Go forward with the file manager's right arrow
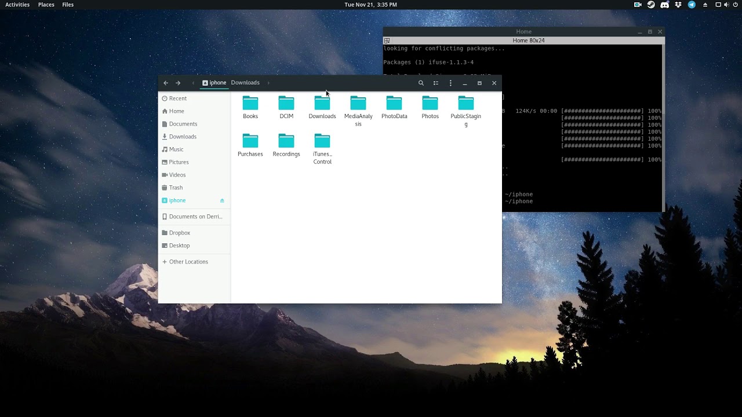 [178, 83]
